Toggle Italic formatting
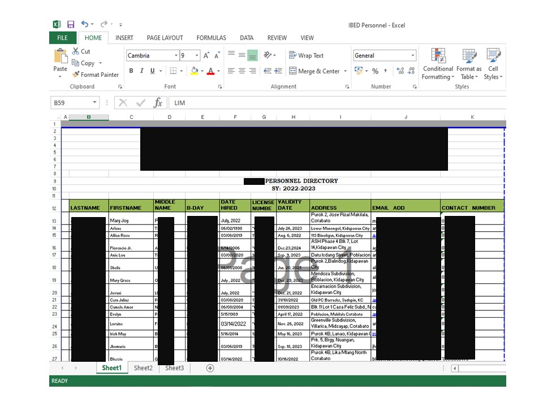The width and height of the screenshot is (543, 407). click(x=141, y=71)
